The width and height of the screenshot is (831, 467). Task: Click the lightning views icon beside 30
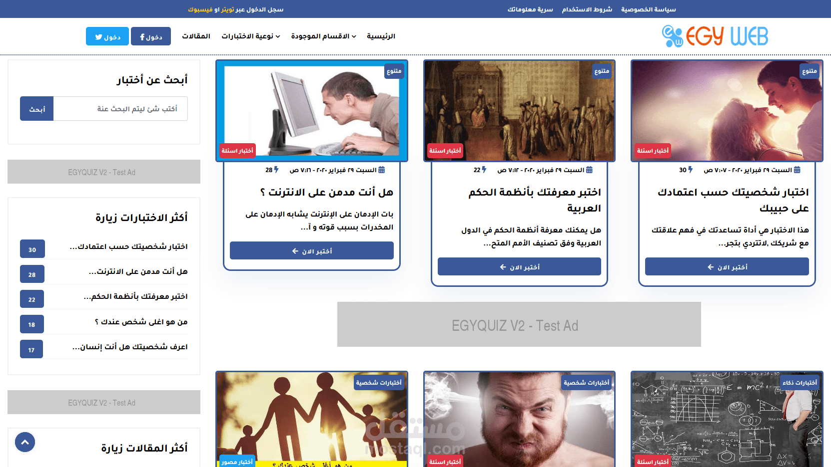[x=691, y=170]
